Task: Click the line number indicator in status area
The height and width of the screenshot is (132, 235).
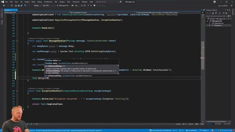Action: tap(178, 124)
